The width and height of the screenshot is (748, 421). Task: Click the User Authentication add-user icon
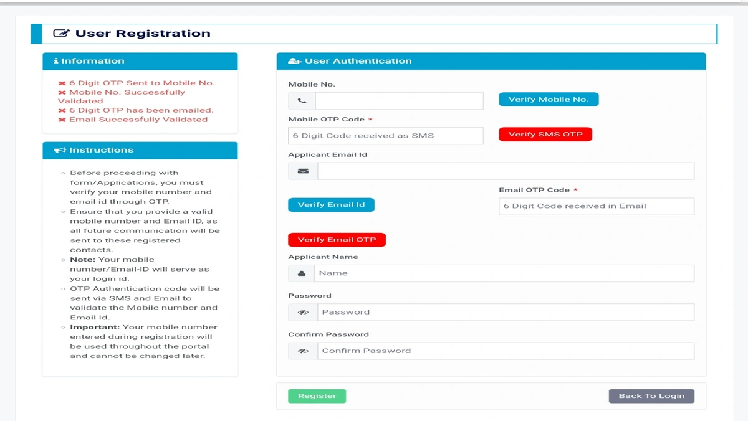[295, 61]
